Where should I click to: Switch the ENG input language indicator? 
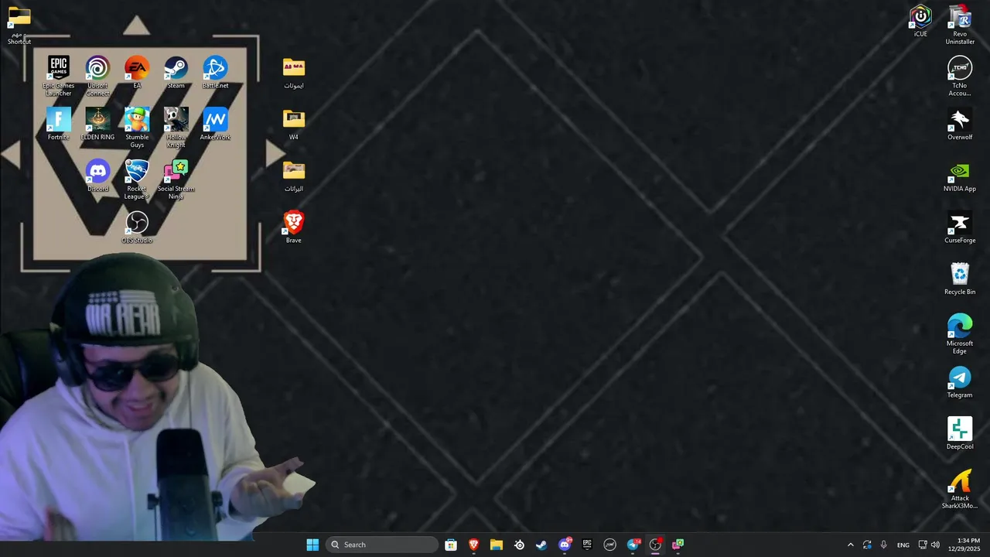click(903, 545)
